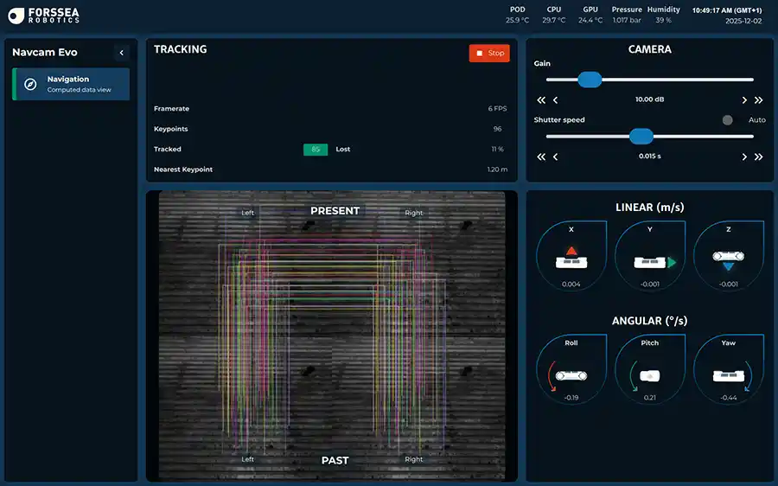Click the 6 FPS framerate value
Viewport: 778px width, 486px height.
pos(497,109)
